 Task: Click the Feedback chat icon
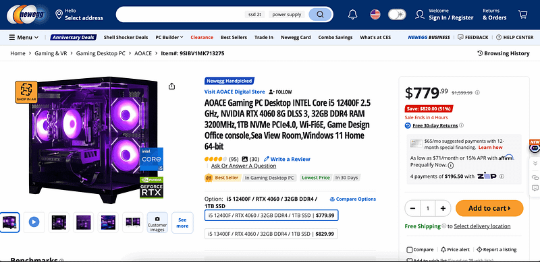pyautogui.click(x=460, y=37)
